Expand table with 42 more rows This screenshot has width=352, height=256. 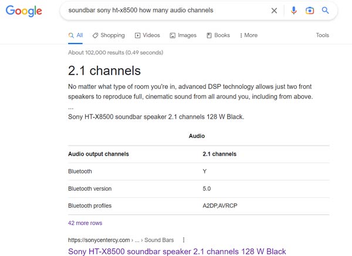tap(85, 223)
